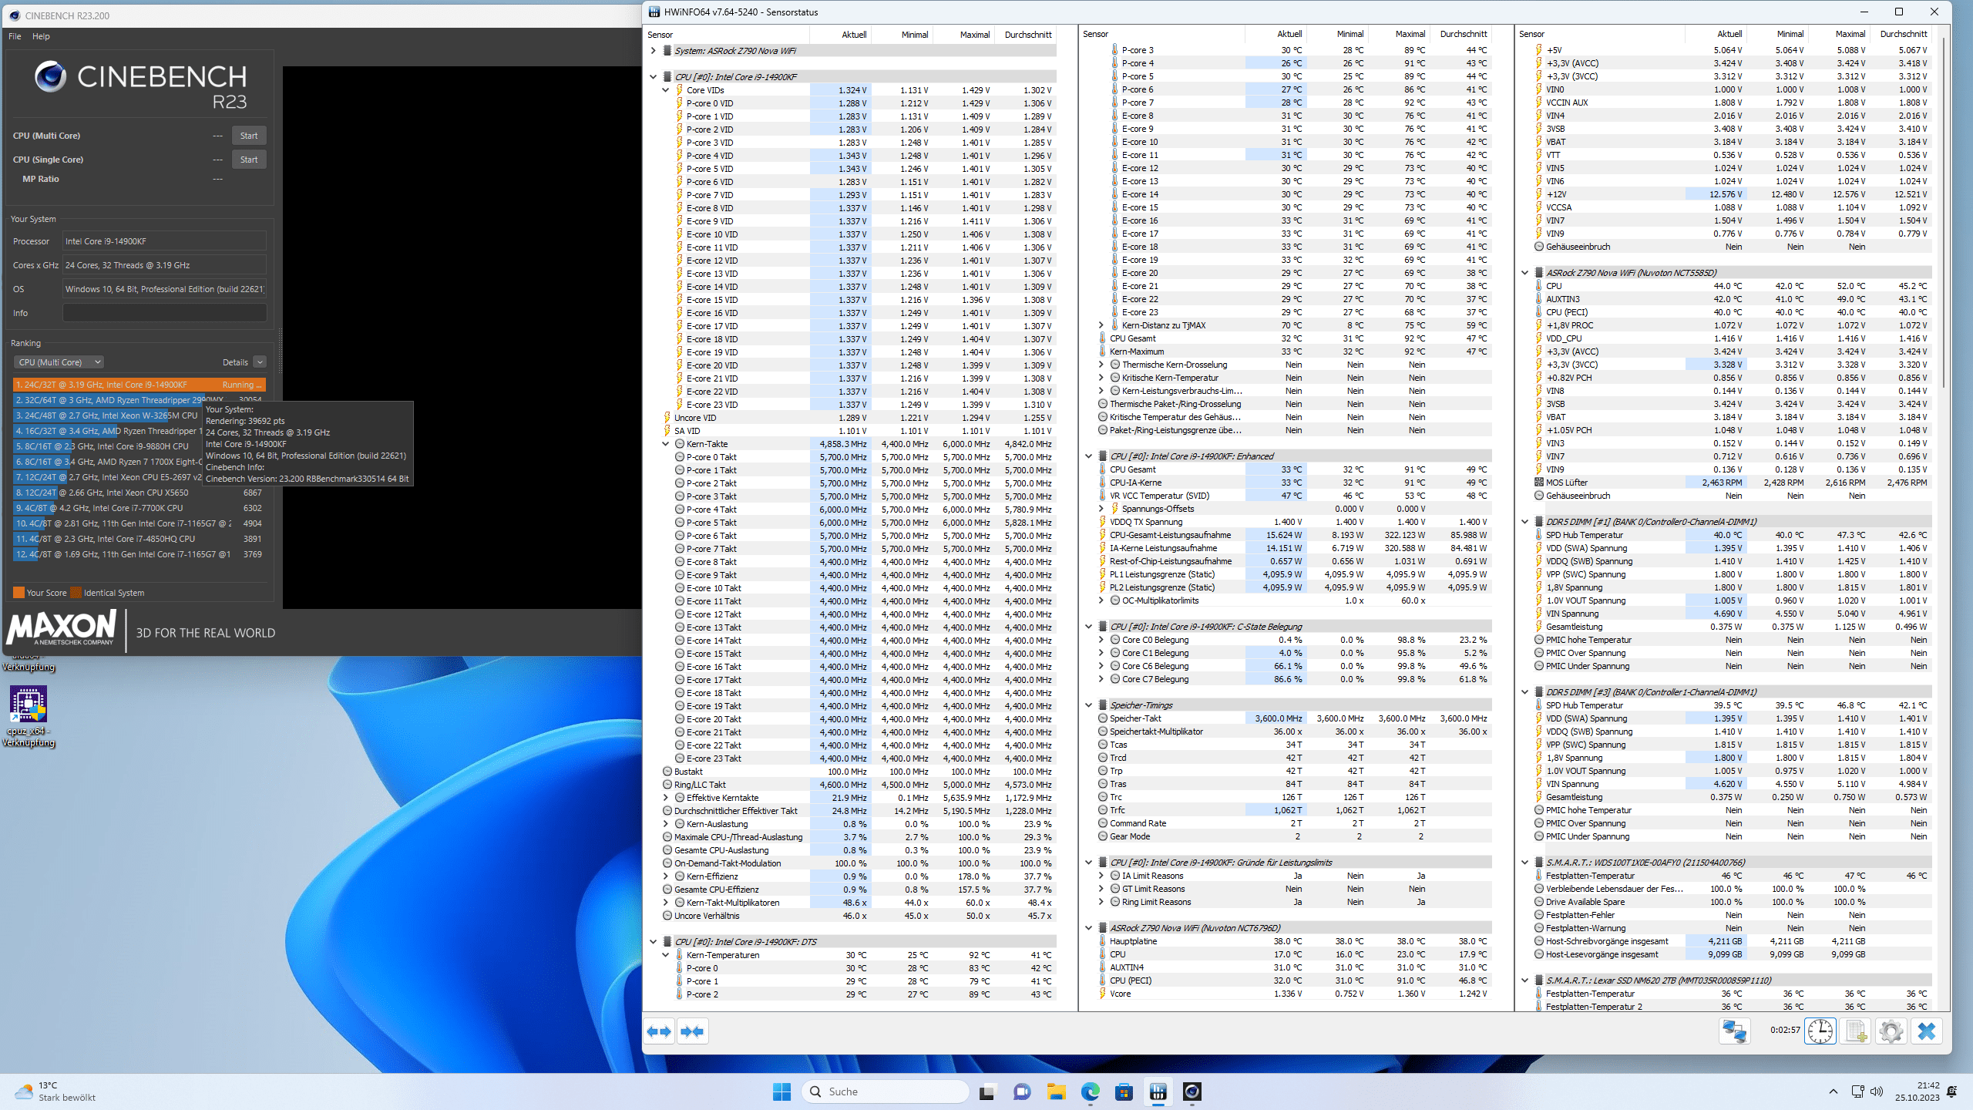This screenshot has width=1973, height=1110.
Task: Open Microsoft Store from taskbar
Action: click(1124, 1091)
